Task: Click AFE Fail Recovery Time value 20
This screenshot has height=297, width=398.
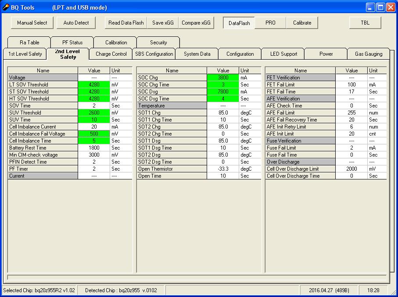Action: tap(351, 120)
